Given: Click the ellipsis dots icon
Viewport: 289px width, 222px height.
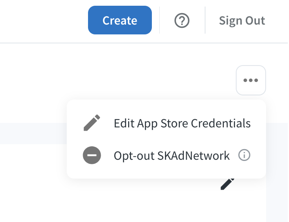Looking at the screenshot, I should coord(251,80).
